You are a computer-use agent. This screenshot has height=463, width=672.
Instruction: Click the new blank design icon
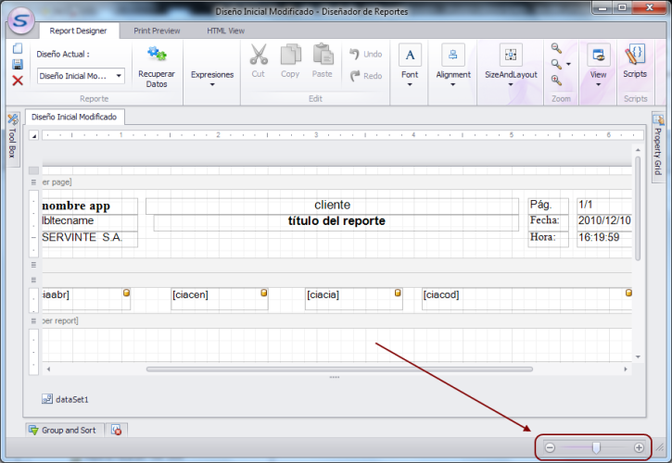[17, 48]
